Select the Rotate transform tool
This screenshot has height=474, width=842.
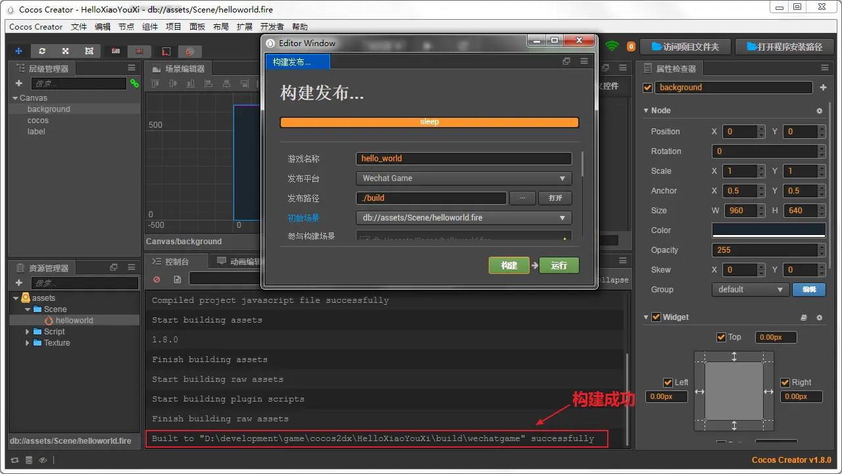(42, 51)
